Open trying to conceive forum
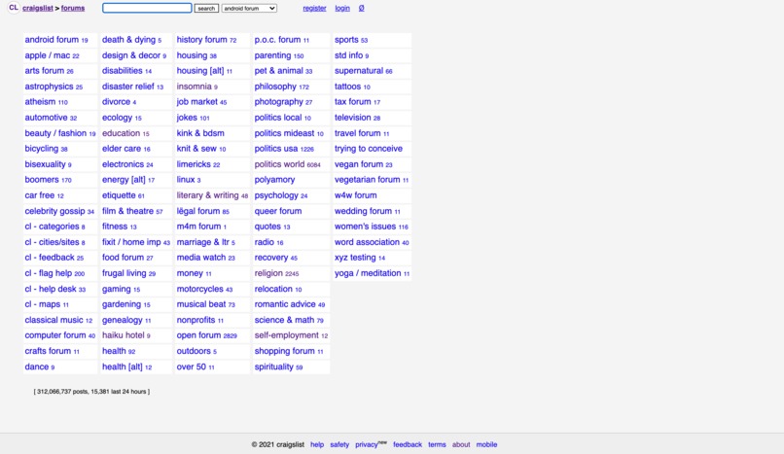 click(369, 149)
